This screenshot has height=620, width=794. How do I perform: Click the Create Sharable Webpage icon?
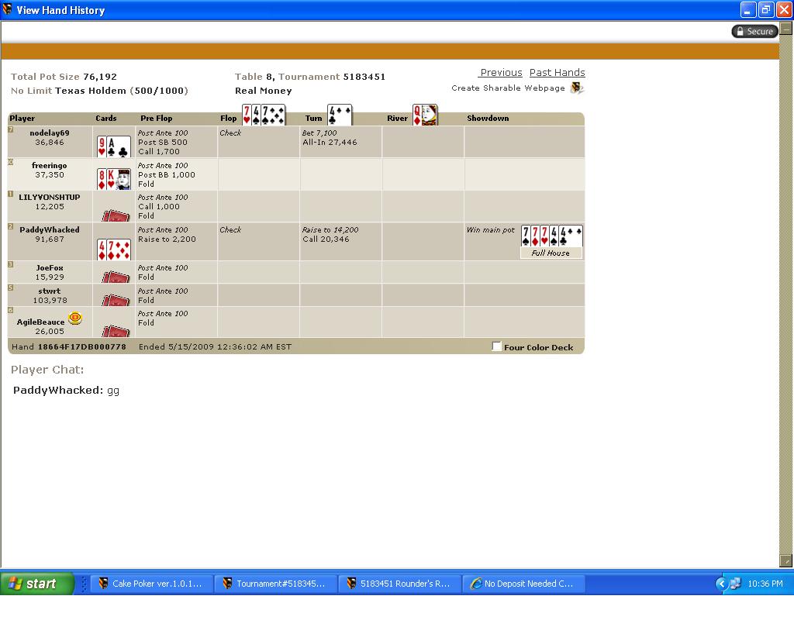576,88
